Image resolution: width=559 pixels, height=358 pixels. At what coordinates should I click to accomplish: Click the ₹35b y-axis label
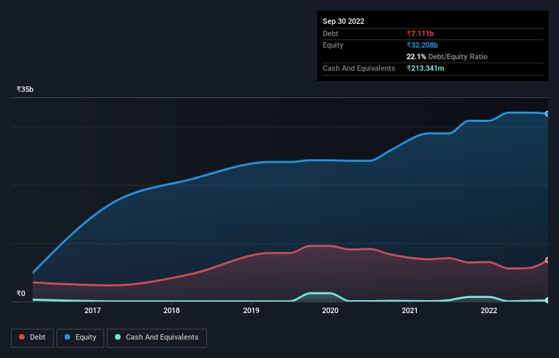click(x=25, y=89)
